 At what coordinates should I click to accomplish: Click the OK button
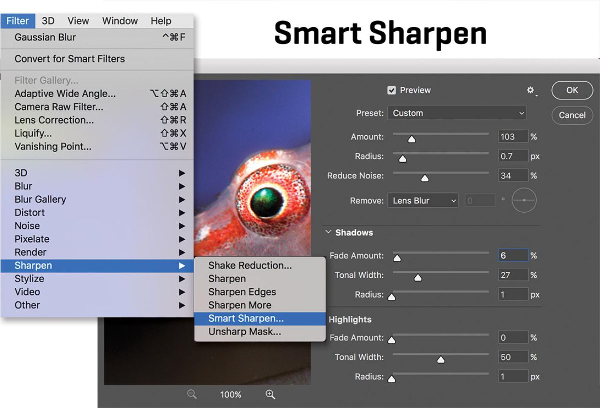(x=572, y=90)
